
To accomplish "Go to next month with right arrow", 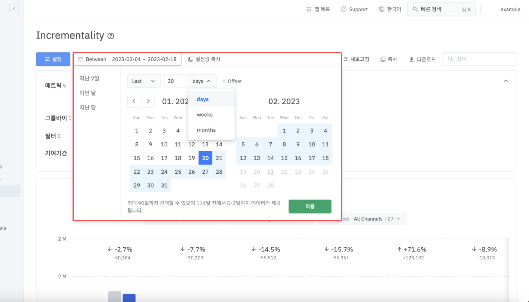I will [x=148, y=101].
